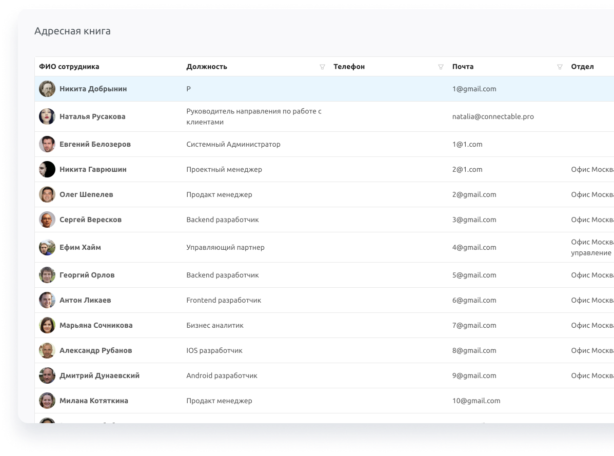Click Никита Добрынин's avatar photo
This screenshot has width=614, height=456.
click(x=47, y=88)
